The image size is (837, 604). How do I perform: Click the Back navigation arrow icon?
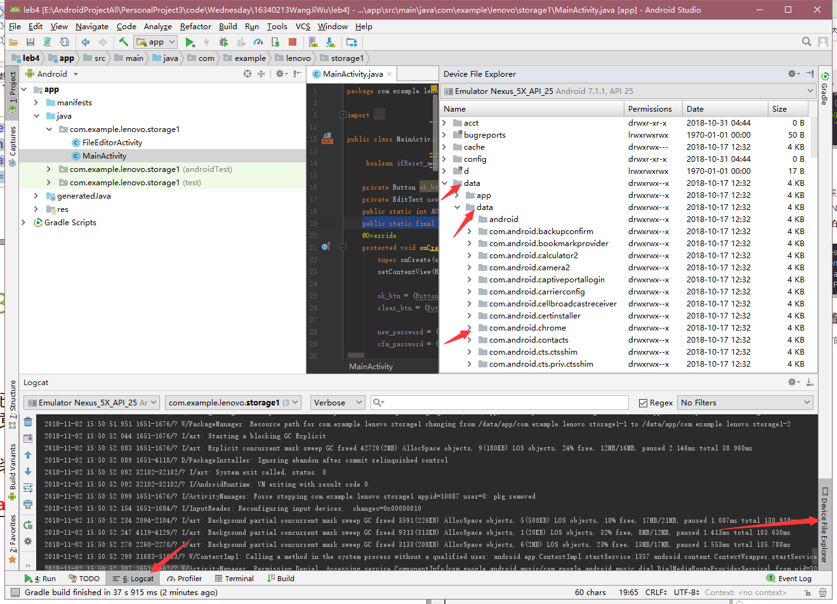tap(86, 42)
